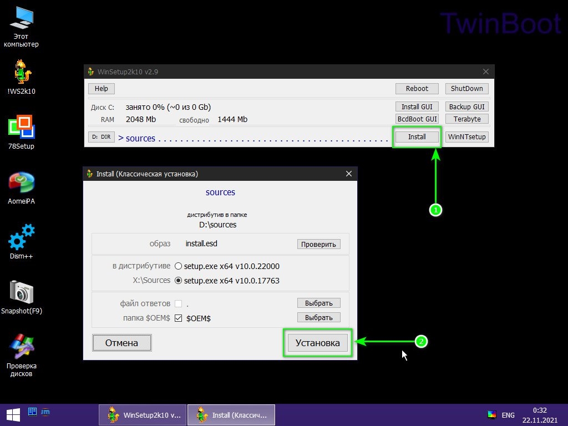568x426 pixels.
Task: Open WinNTsetup from WinSetup2k10
Action: pos(466,137)
